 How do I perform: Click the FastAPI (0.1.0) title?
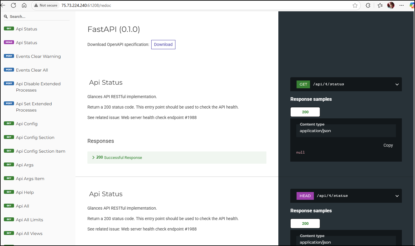point(114,29)
